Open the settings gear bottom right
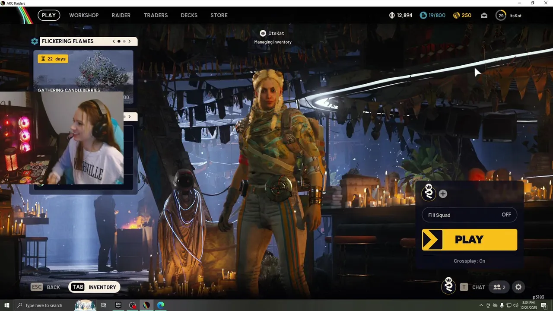Viewport: 553px width, 311px height. click(x=518, y=287)
